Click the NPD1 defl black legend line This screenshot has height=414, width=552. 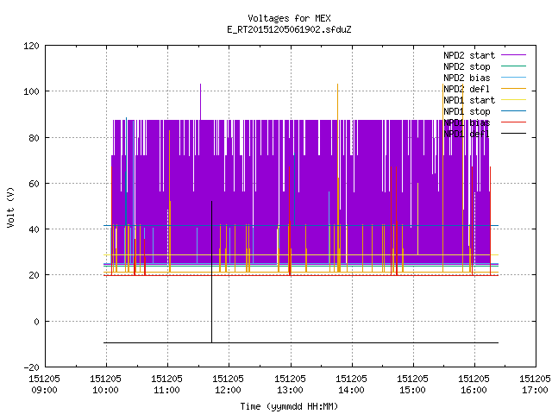tap(513, 134)
